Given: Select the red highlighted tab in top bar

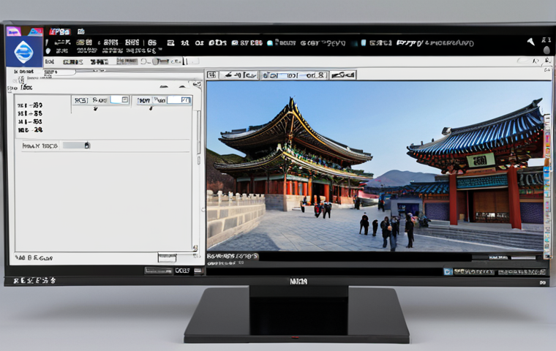Looking at the screenshot, I should [60, 32].
